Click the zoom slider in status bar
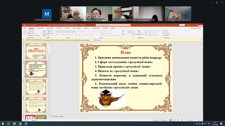 click(191, 120)
